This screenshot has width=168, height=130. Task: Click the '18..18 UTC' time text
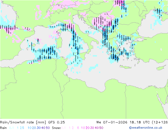pos(140,122)
